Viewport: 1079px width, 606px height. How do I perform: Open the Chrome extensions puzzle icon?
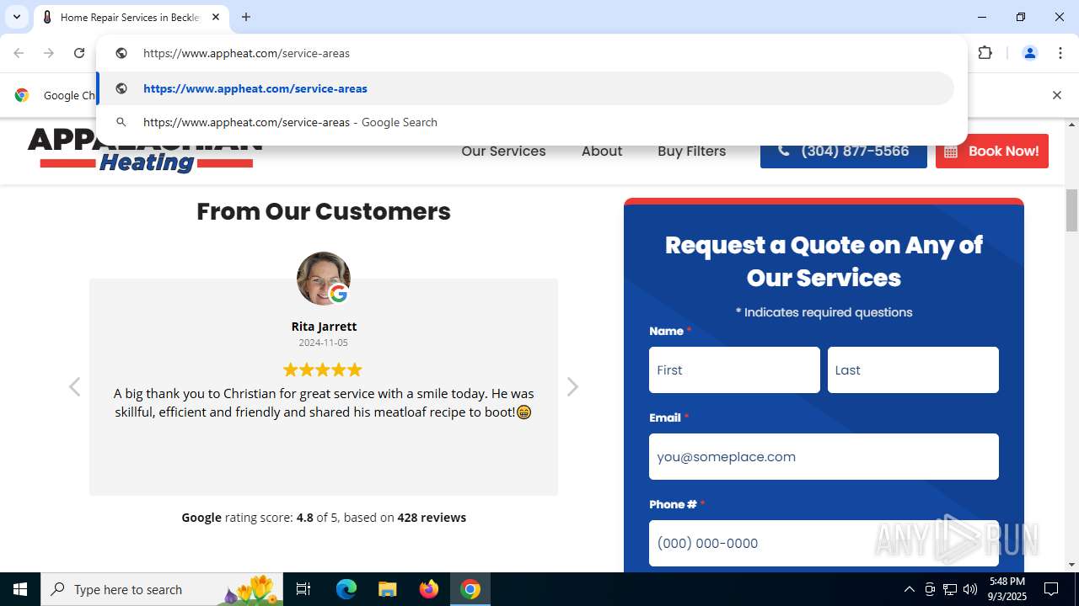coord(985,53)
